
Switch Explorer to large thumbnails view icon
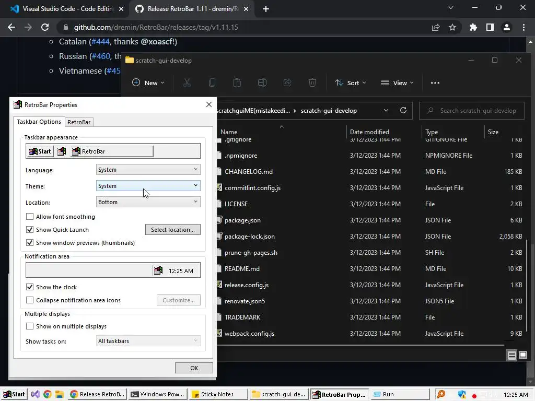523,355
